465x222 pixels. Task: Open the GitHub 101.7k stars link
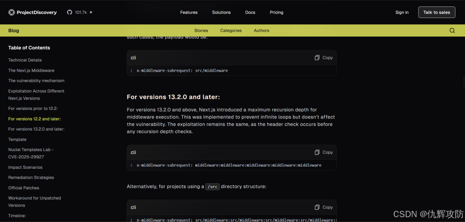click(80, 12)
